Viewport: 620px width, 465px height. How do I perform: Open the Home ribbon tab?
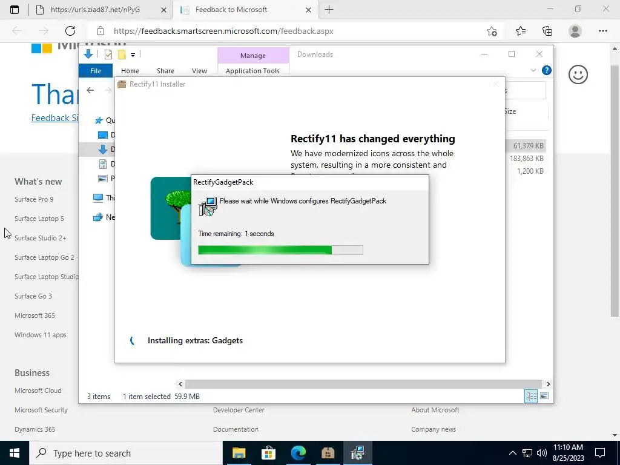130,71
